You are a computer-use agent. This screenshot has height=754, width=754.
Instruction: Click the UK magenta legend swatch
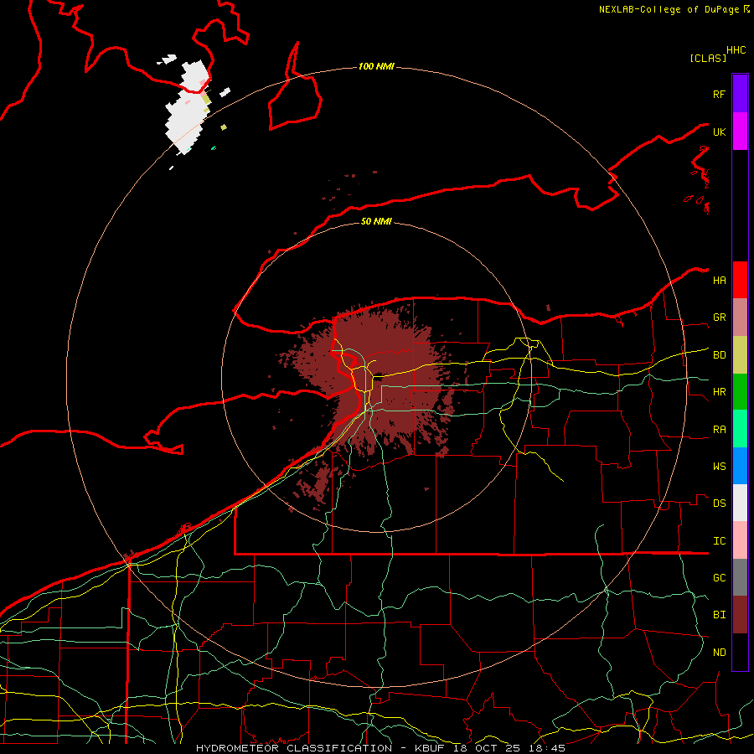pyautogui.click(x=740, y=132)
